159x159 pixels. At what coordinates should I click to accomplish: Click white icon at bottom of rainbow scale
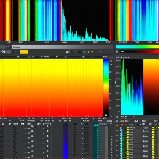[106, 115]
